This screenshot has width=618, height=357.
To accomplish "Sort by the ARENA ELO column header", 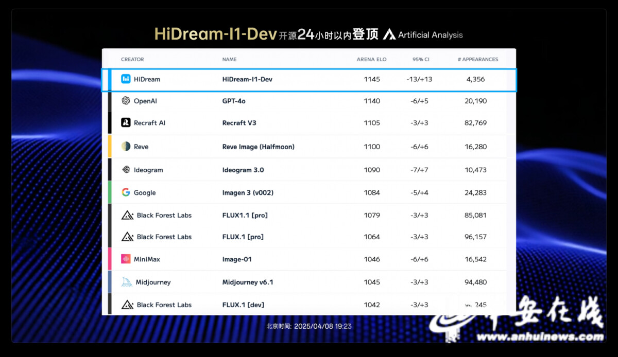I will (x=371, y=60).
